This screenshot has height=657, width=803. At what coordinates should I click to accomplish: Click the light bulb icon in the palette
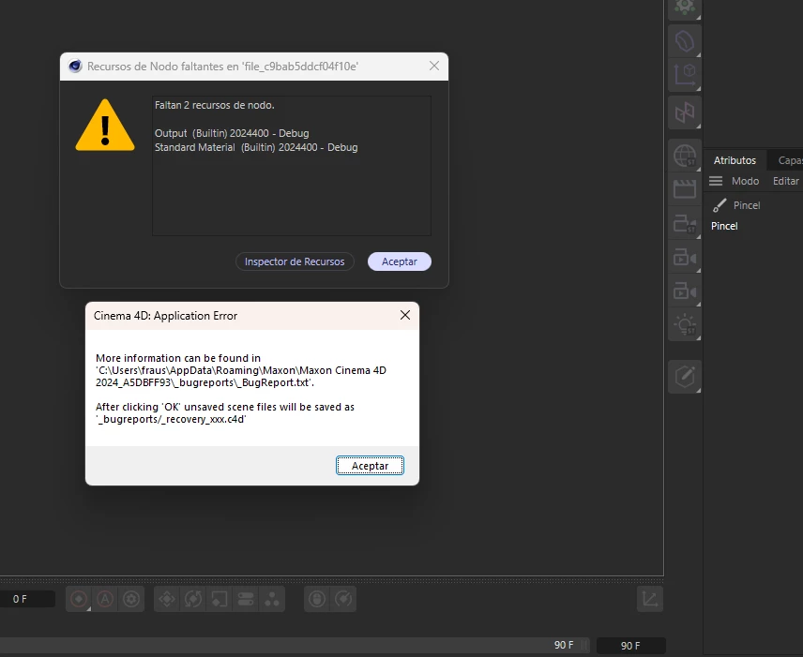[685, 325]
